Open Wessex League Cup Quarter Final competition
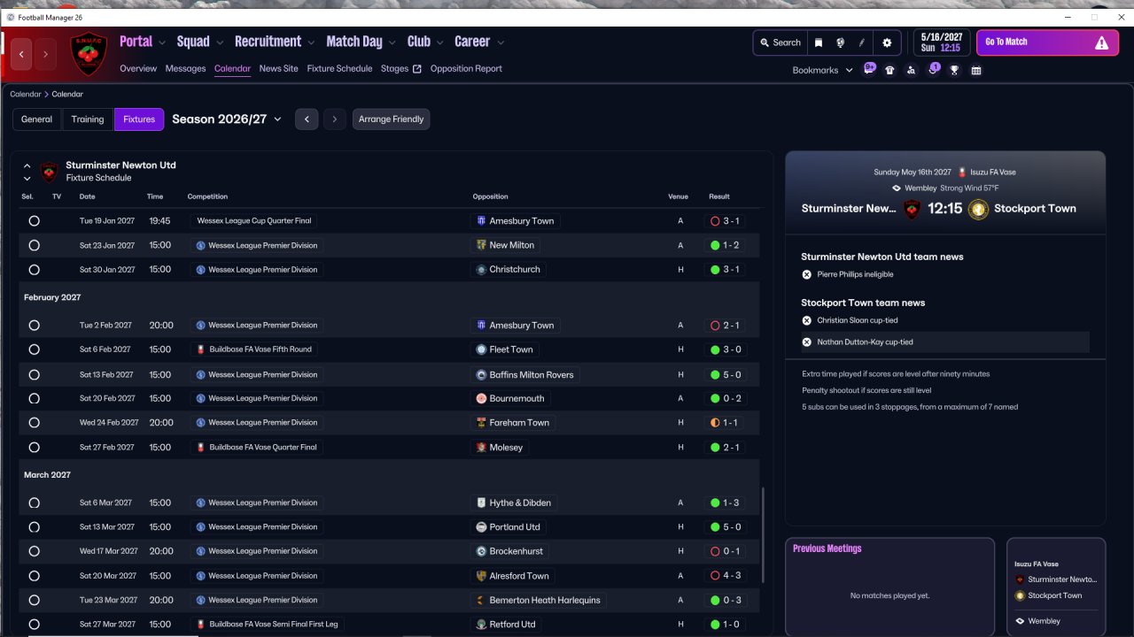The width and height of the screenshot is (1134, 637). click(253, 221)
